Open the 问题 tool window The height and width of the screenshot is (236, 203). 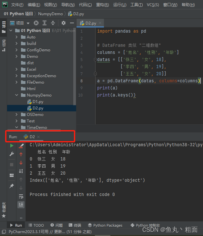point(56,225)
